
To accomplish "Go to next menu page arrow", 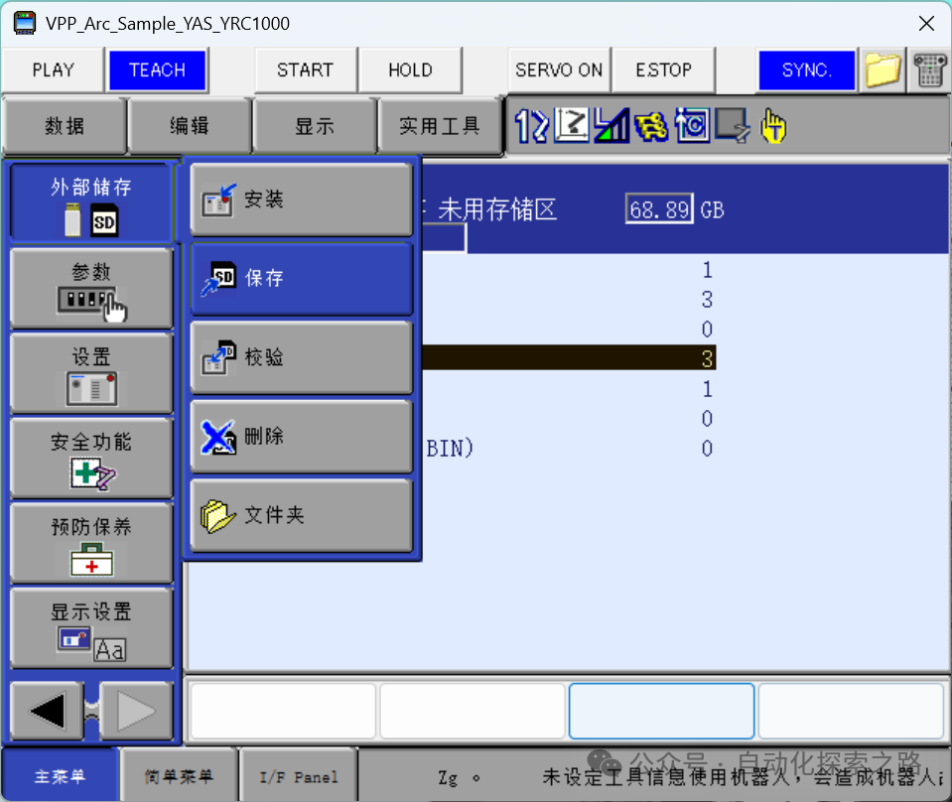I will point(136,711).
